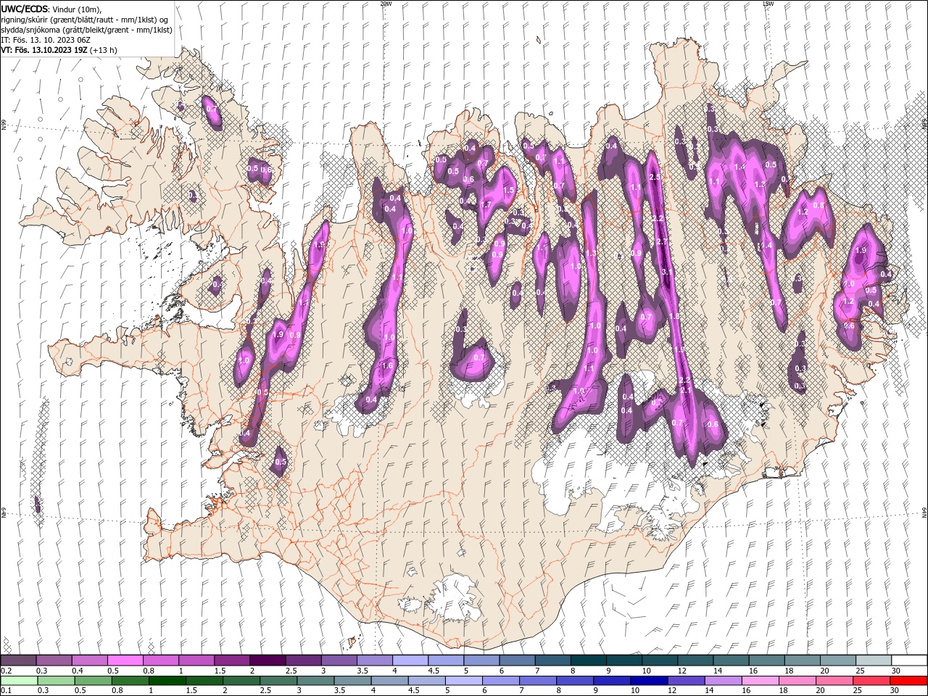928x696 pixels.
Task: Click the darkest purple snow swatch labeled 2
Action: click(x=268, y=660)
